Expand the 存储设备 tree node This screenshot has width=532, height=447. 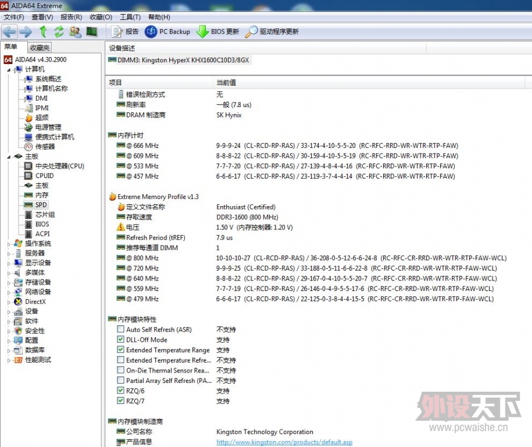(9, 283)
